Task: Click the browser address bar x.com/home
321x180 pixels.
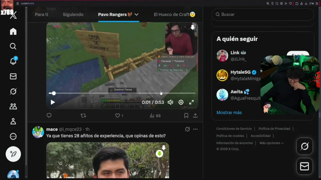Action: click(28, 3)
